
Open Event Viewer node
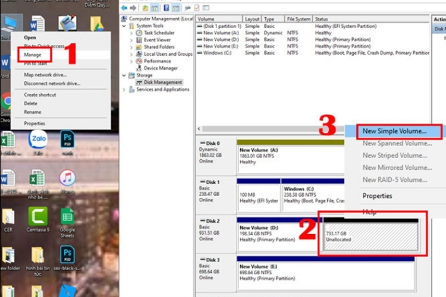click(x=157, y=40)
